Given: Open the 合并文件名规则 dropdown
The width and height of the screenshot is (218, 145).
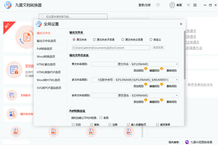Looking at the screenshot, I should [135, 95].
